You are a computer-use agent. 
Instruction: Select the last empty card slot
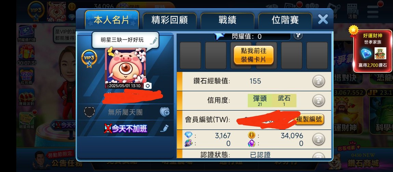[x=317, y=56]
